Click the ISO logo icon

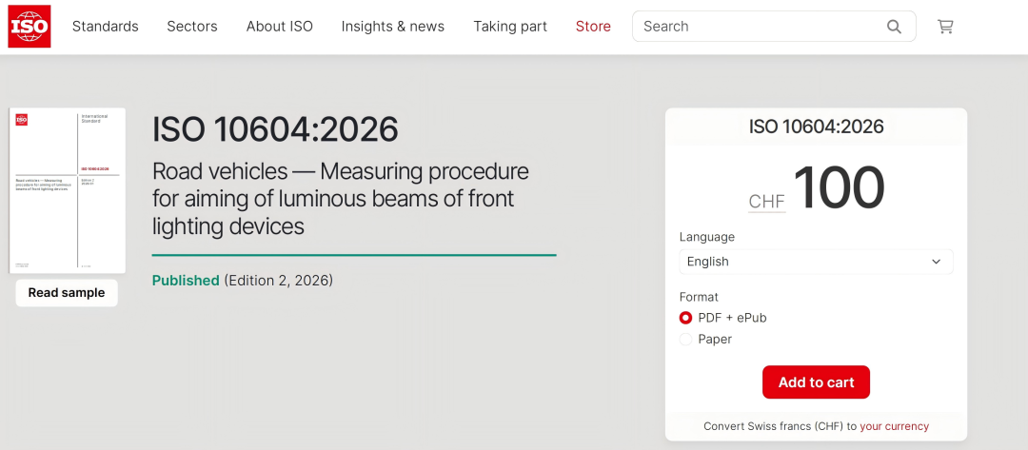click(x=30, y=27)
